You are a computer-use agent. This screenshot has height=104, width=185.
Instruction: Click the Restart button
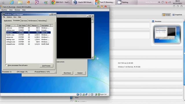point(80,73)
